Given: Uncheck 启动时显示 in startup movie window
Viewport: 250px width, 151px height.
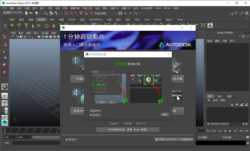Looking at the screenshot, I should click(x=63, y=139).
